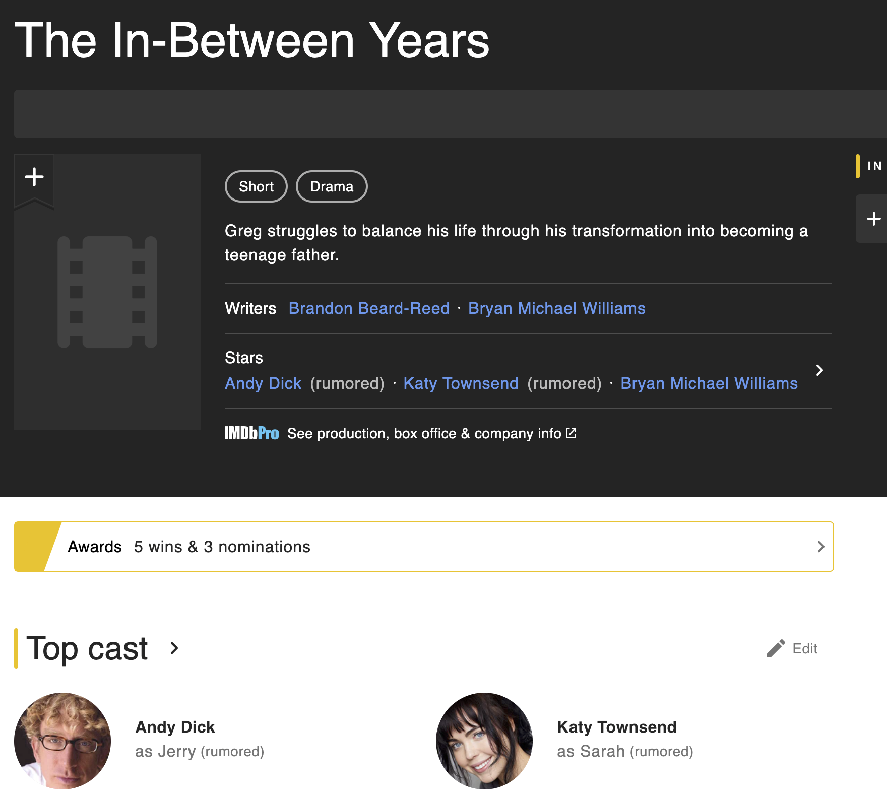
Task: Select the Drama genre chip
Action: (332, 186)
